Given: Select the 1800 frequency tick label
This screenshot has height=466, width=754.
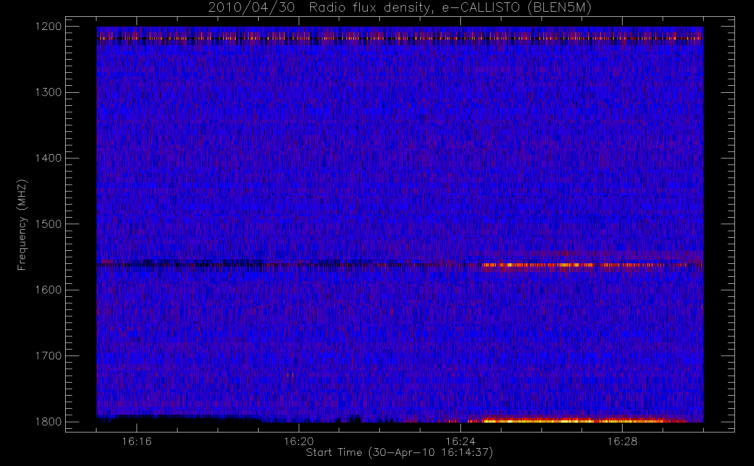Looking at the screenshot, I should pos(48,422).
